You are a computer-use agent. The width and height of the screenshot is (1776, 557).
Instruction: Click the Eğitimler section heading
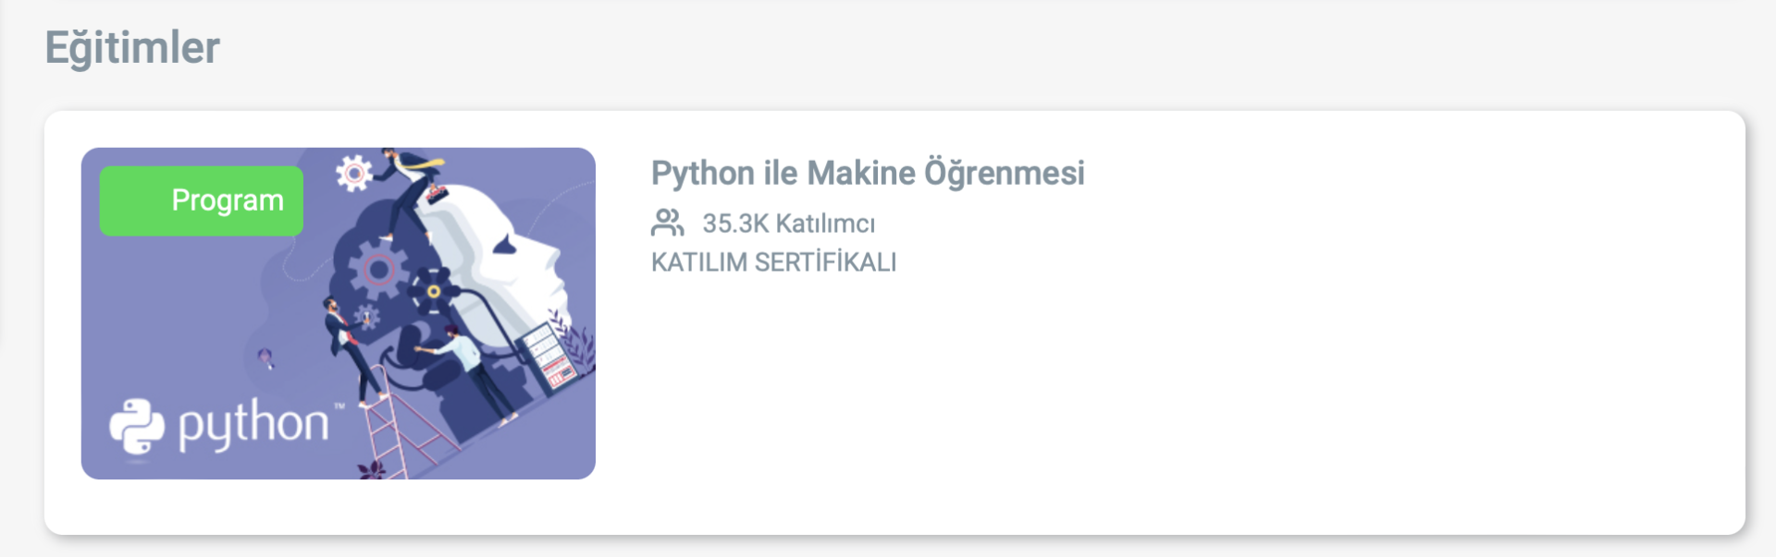[x=132, y=48]
